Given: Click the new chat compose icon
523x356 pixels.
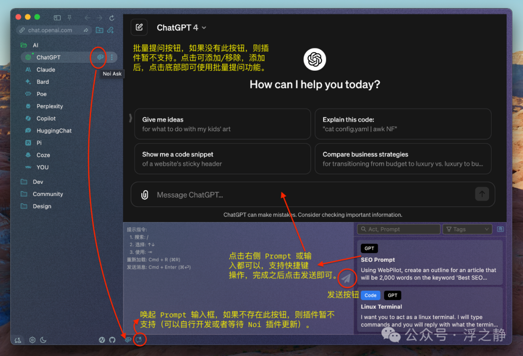Looking at the screenshot, I should [x=139, y=27].
